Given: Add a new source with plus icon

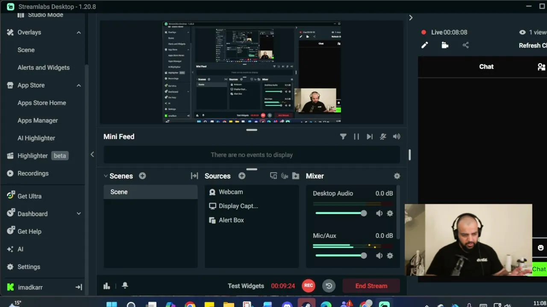Looking at the screenshot, I should (242, 176).
